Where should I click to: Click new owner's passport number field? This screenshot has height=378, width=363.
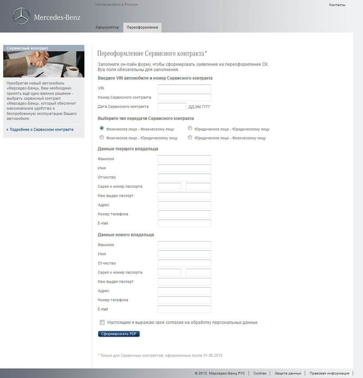tap(198, 273)
